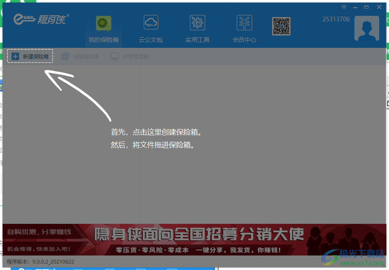Image resolution: width=389 pixels, height=270 pixels.
Task: Click the account number 25313706
Action: click(335, 19)
